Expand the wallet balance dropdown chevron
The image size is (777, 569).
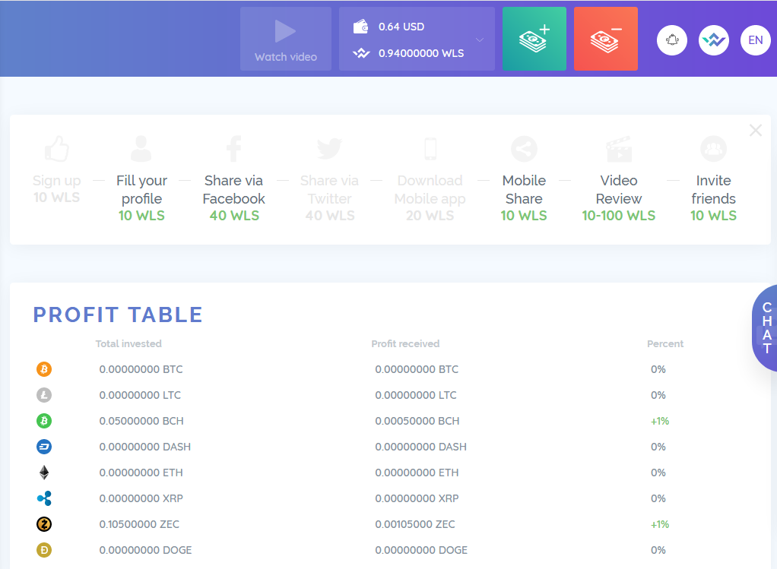(479, 40)
